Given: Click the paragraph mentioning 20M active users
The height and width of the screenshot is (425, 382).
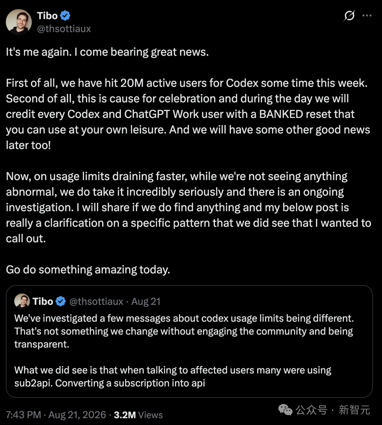Looking at the screenshot, I should (x=188, y=114).
